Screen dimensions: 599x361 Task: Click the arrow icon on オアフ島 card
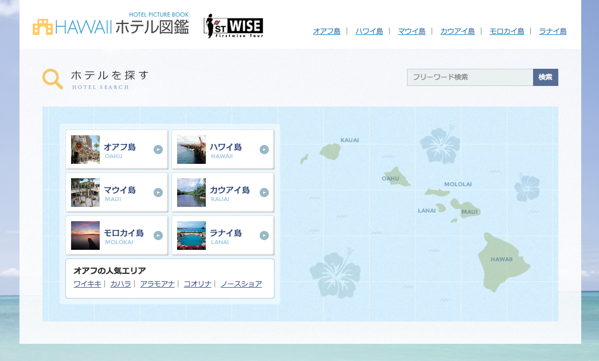(x=158, y=150)
